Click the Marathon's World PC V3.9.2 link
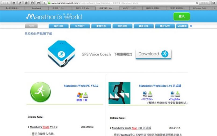 81,86
